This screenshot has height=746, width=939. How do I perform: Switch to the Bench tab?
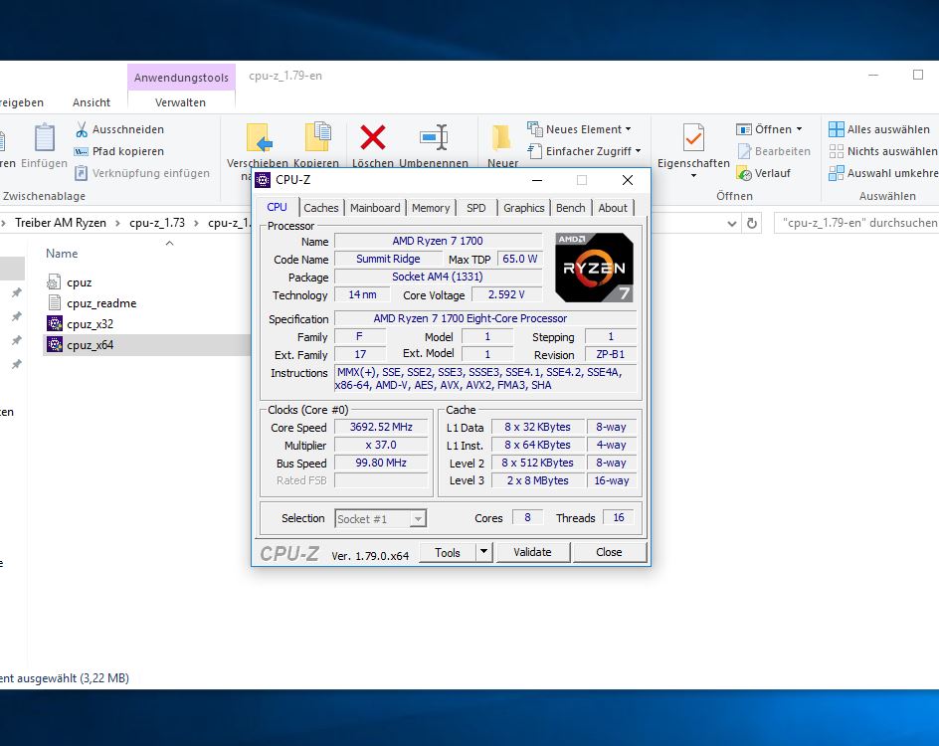pyautogui.click(x=570, y=208)
